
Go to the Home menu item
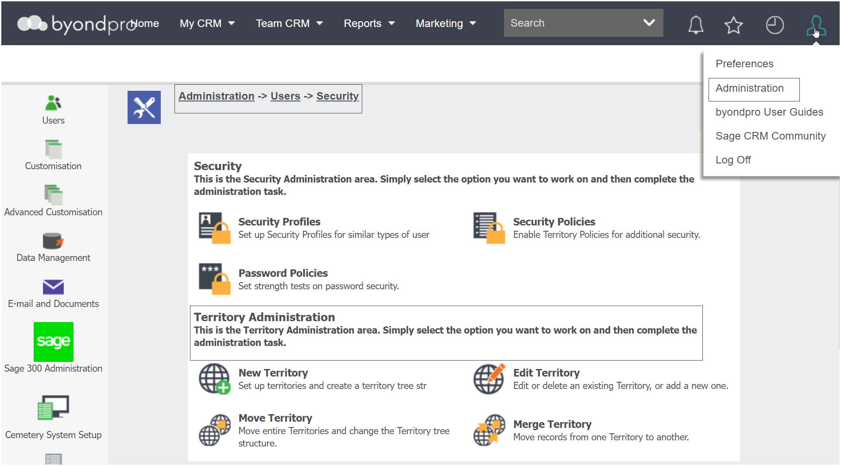[145, 23]
